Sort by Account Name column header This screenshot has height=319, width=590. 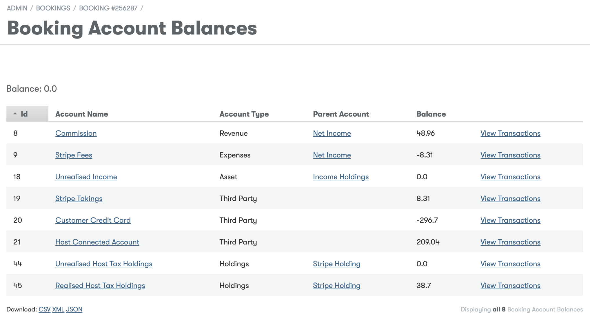[82, 114]
